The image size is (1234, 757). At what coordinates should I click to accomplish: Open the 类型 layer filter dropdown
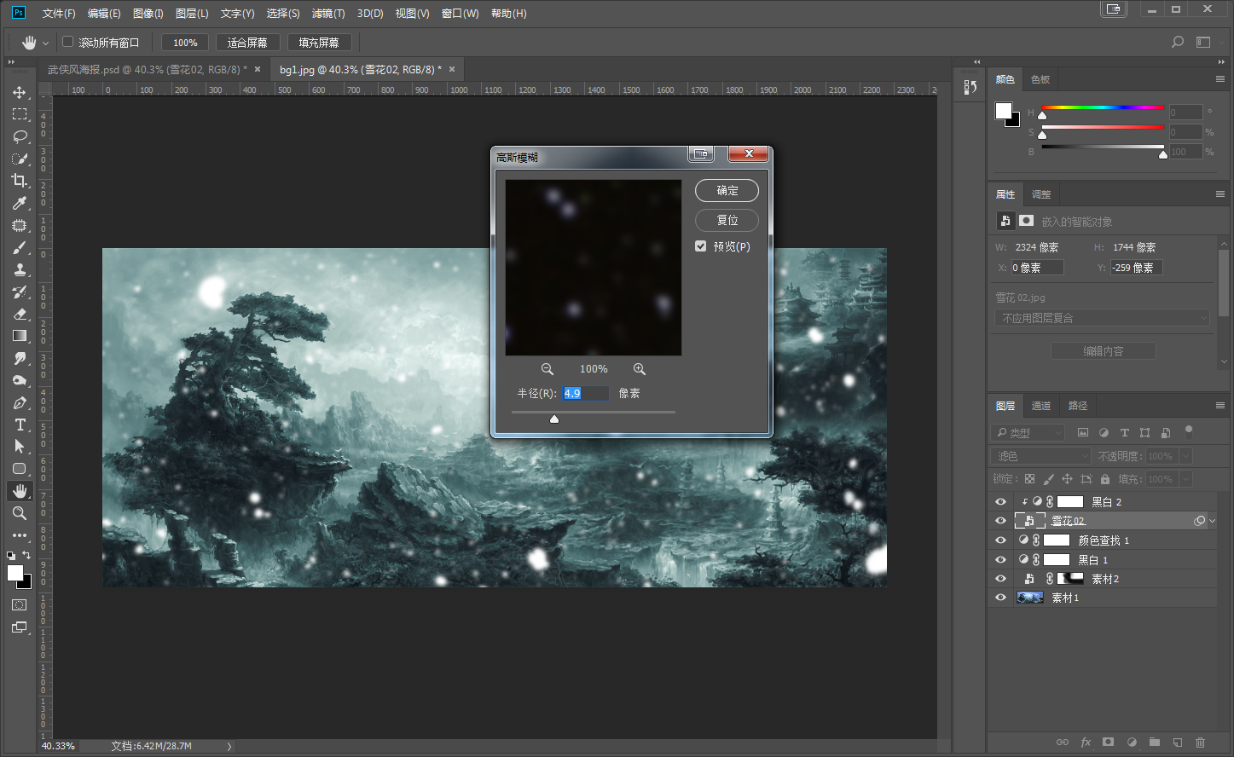click(x=1028, y=432)
